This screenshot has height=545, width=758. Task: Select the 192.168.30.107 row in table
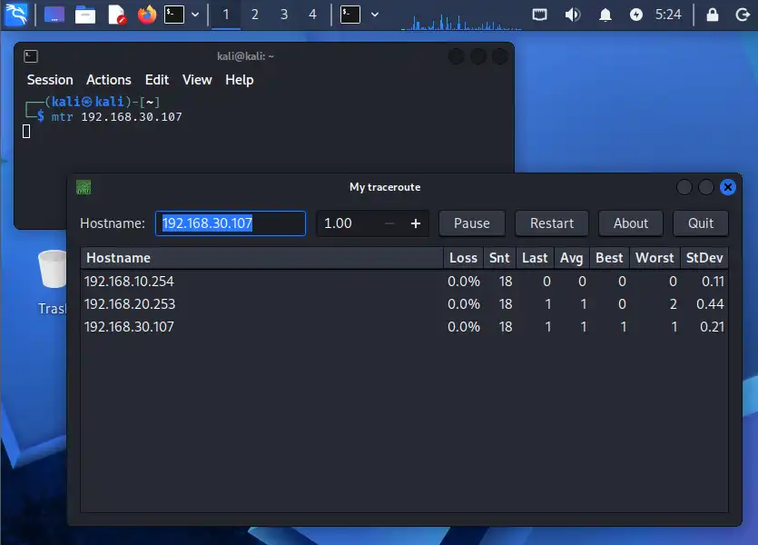point(404,327)
